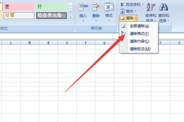Click the 插入 button label
This screenshot has height=122, width=184.
point(83,16)
